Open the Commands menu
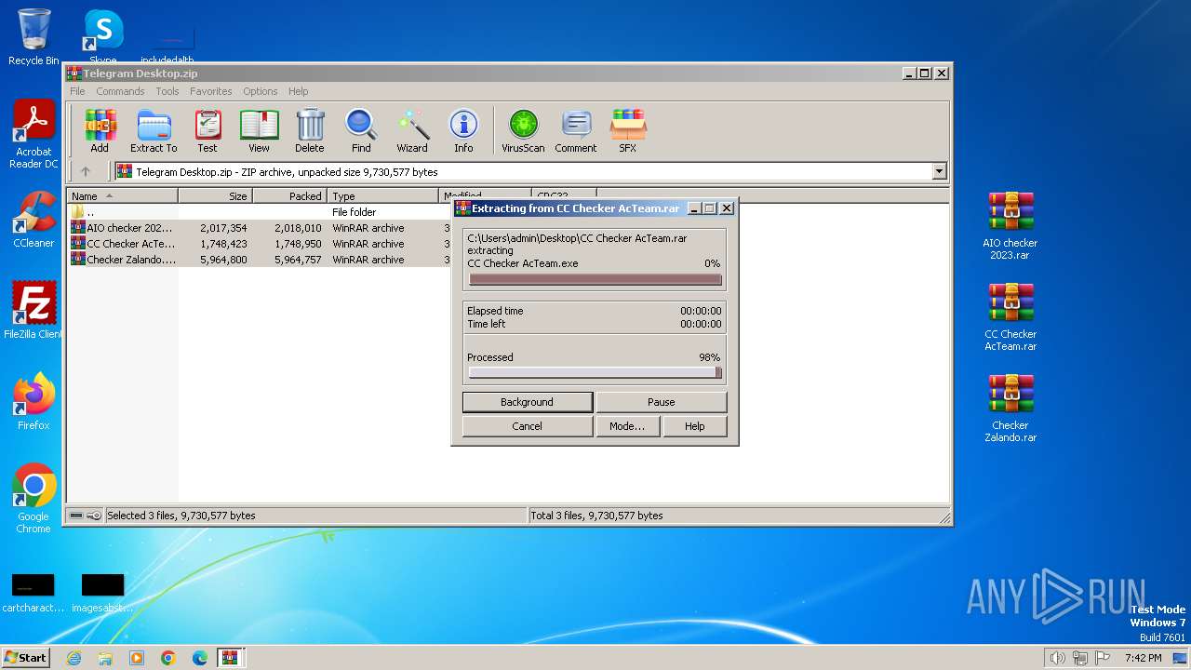The image size is (1191, 670). tap(120, 91)
